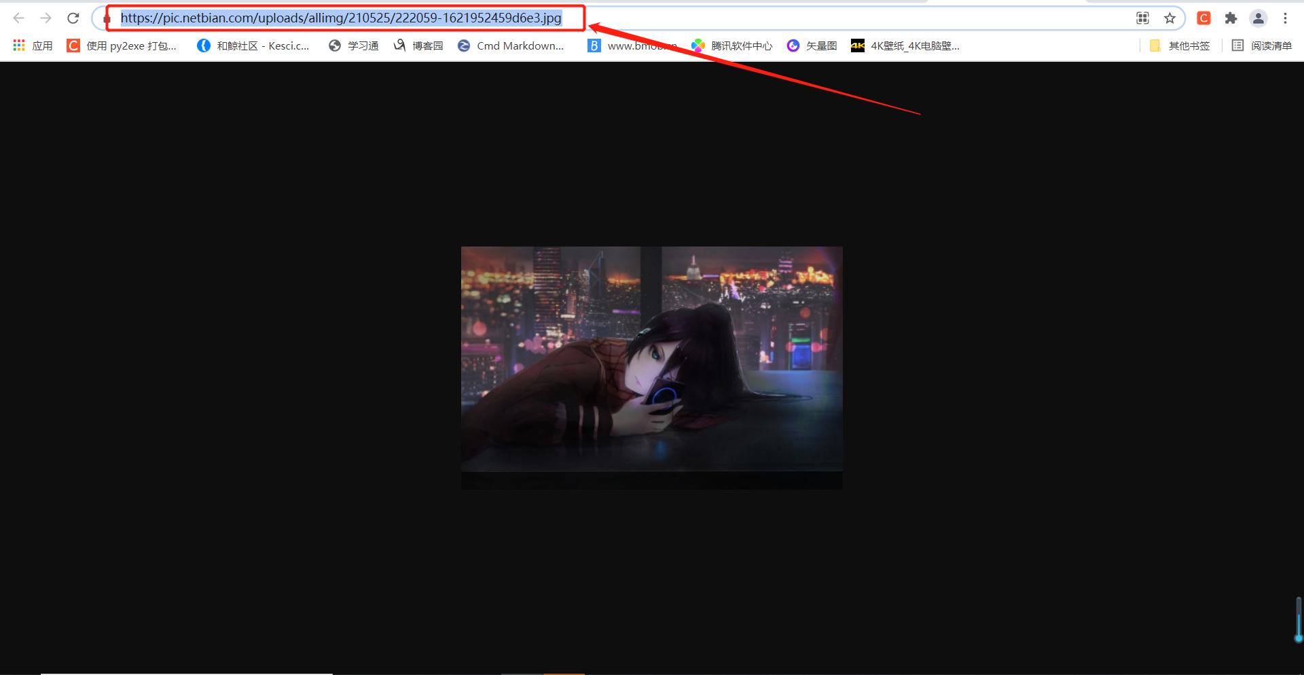Bookmark this page with the star icon
The height and width of the screenshot is (675, 1304).
1170,18
